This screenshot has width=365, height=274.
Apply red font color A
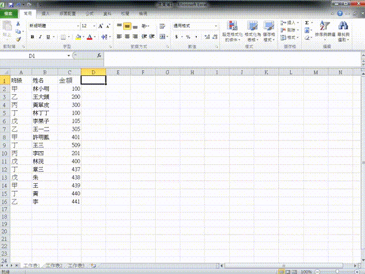[x=90, y=37]
